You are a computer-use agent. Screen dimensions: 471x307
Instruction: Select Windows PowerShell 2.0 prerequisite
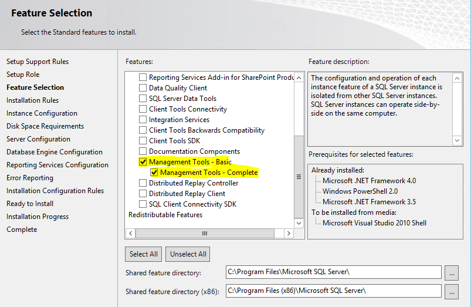(x=360, y=191)
